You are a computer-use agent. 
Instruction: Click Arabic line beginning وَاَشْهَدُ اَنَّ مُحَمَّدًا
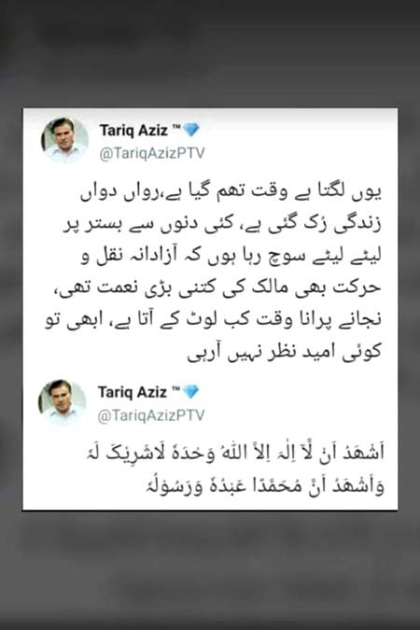264,486
